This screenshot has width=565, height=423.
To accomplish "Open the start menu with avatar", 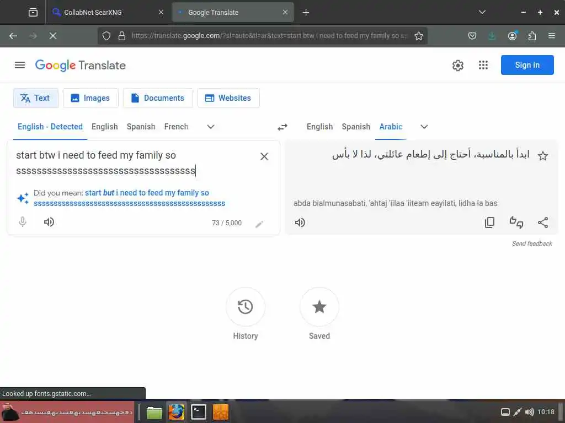I will pos(67,412).
